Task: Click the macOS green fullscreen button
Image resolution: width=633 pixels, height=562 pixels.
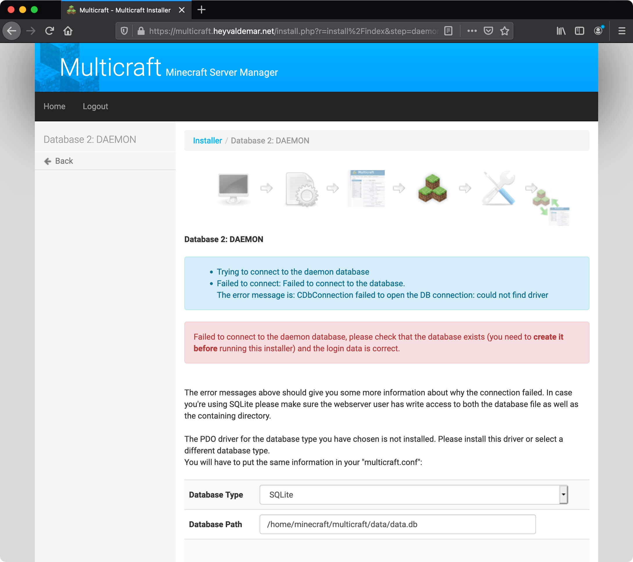Action: pos(34,10)
